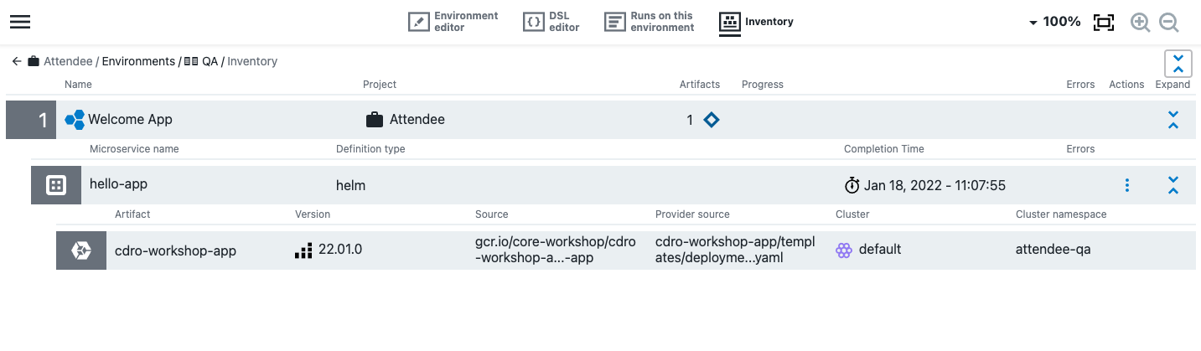
Task: Collapse the Welcome App row
Action: (1173, 120)
